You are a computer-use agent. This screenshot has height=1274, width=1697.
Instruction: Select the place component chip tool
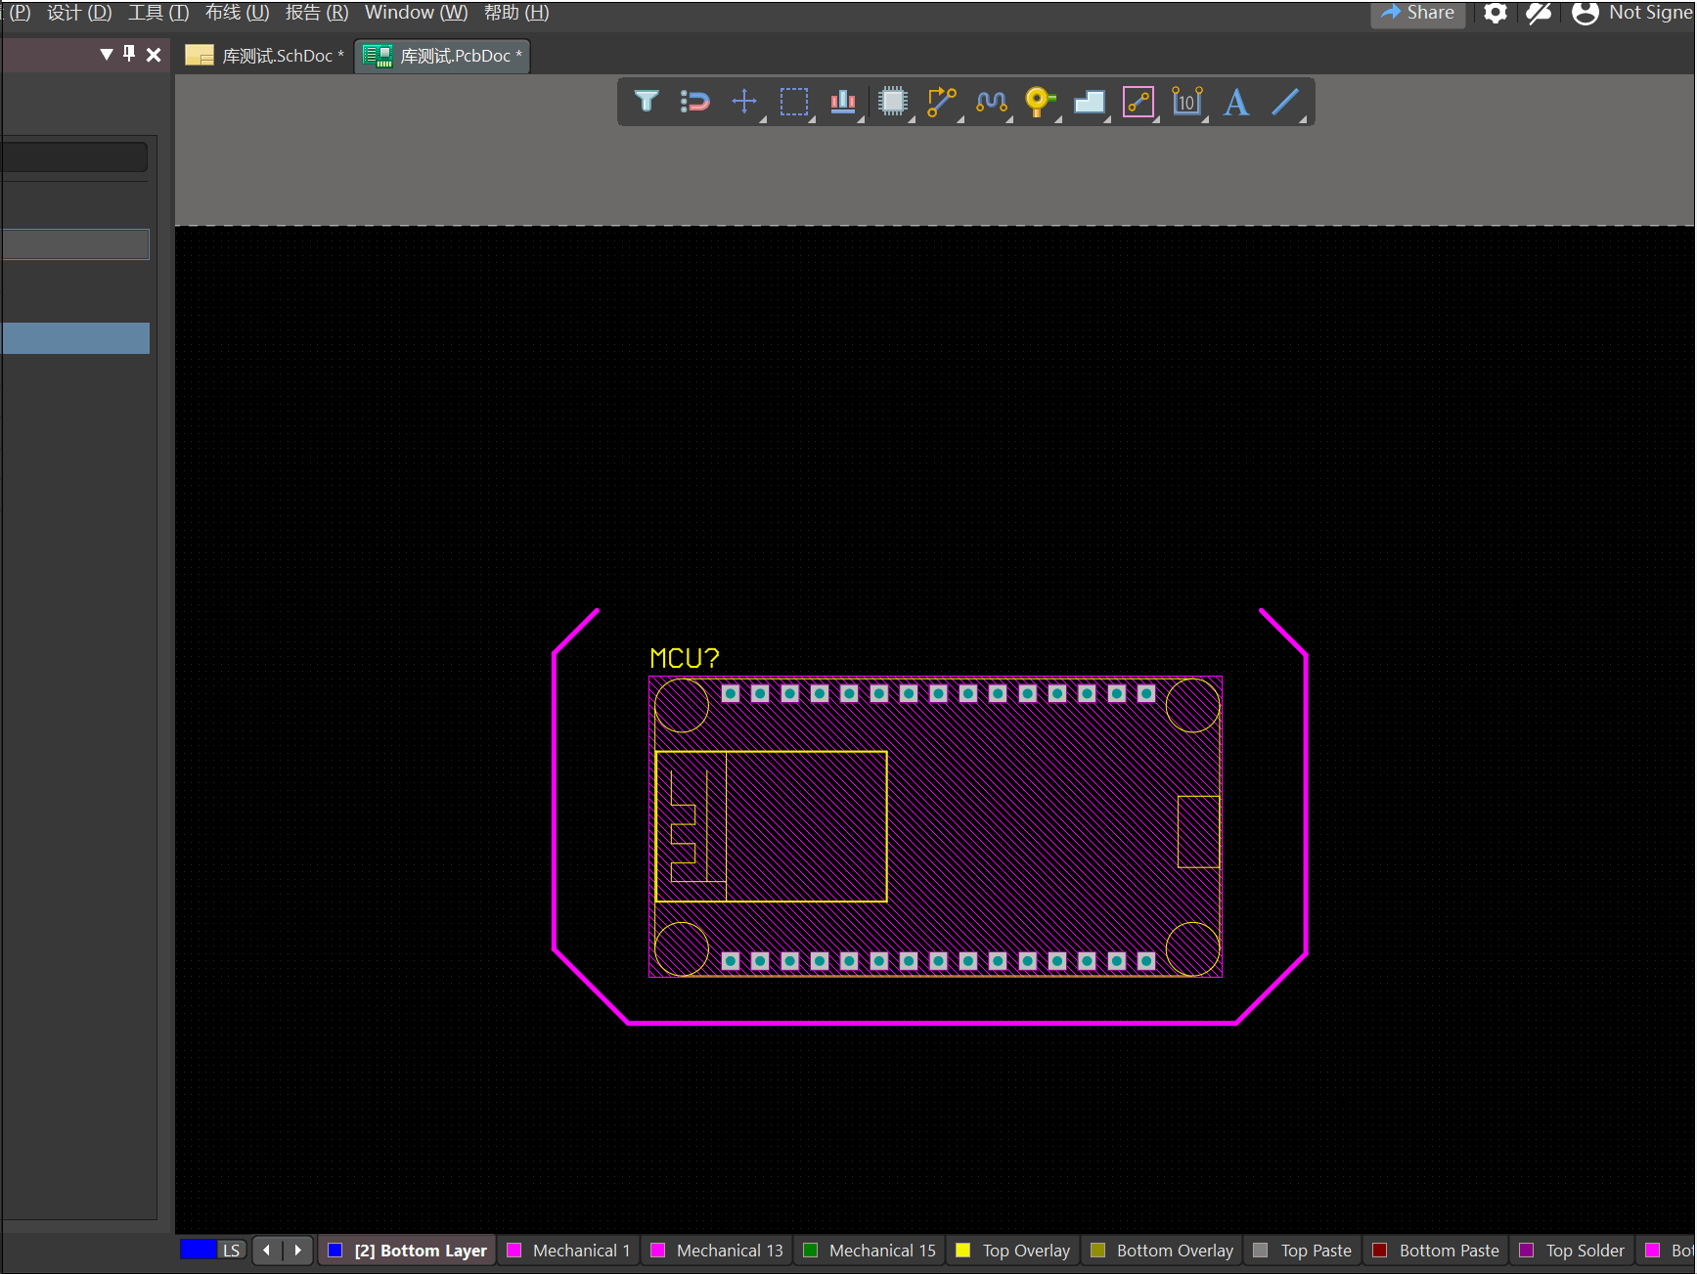893,102
